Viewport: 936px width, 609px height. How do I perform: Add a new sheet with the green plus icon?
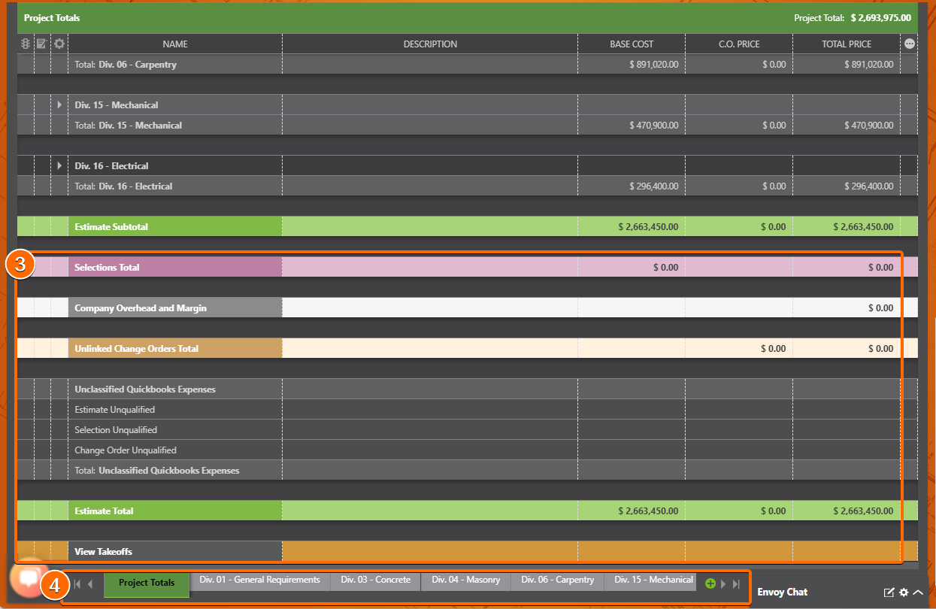(x=710, y=583)
